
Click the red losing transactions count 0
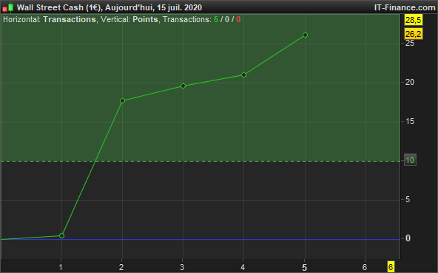point(238,19)
